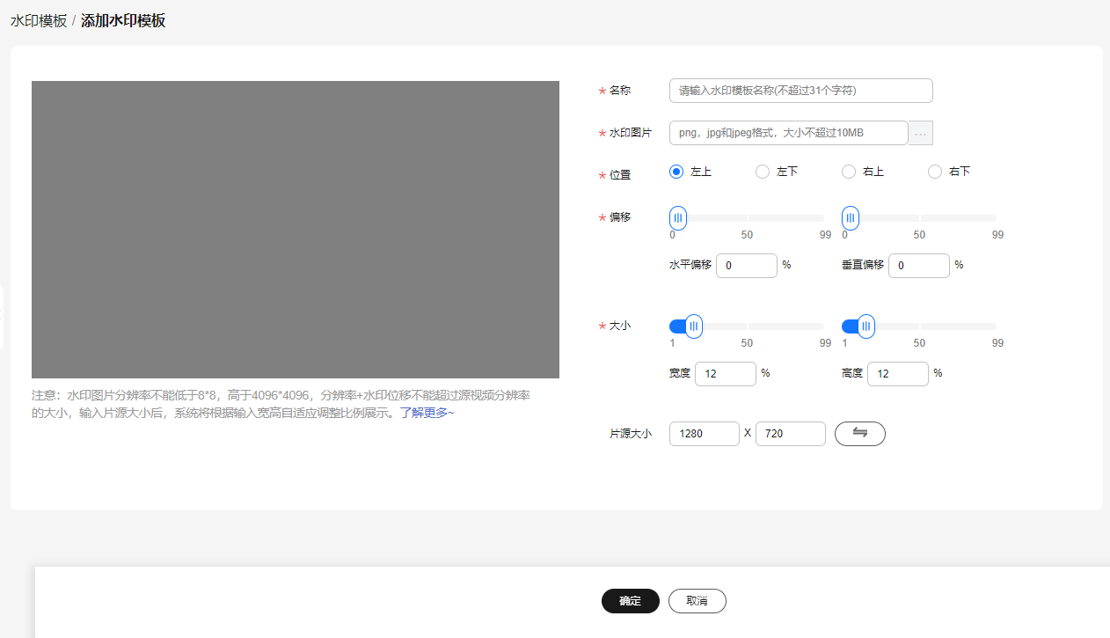The height and width of the screenshot is (638, 1110).
Task: Select the 左上 position radio button
Action: (676, 172)
